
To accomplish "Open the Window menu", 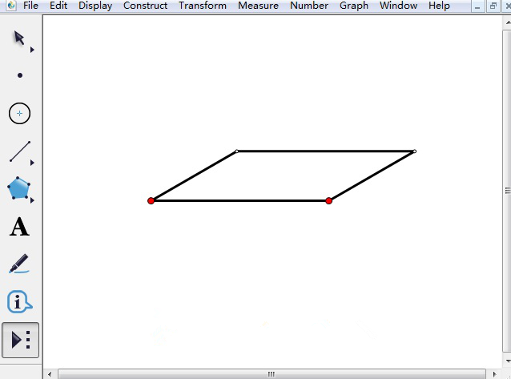I will (398, 6).
